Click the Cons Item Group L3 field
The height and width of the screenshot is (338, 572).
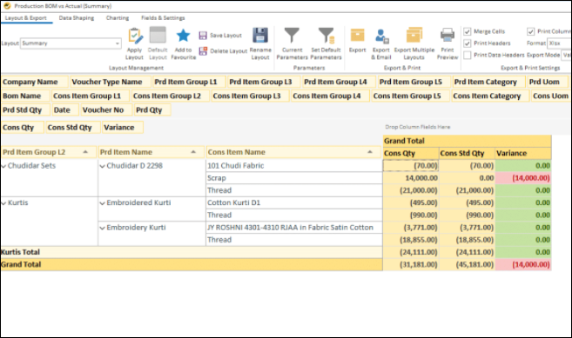tap(250, 96)
